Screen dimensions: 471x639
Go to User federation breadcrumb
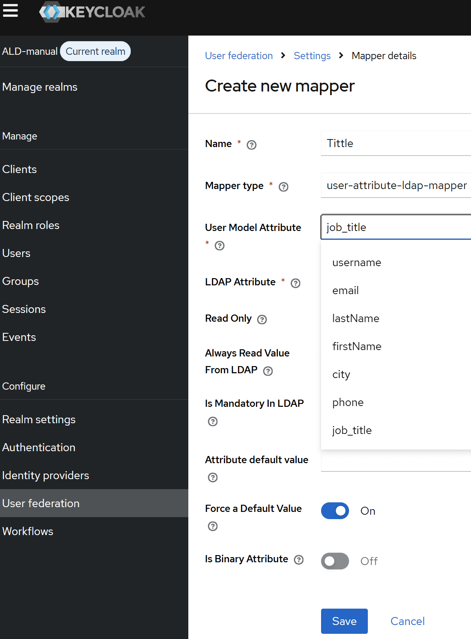click(x=239, y=56)
